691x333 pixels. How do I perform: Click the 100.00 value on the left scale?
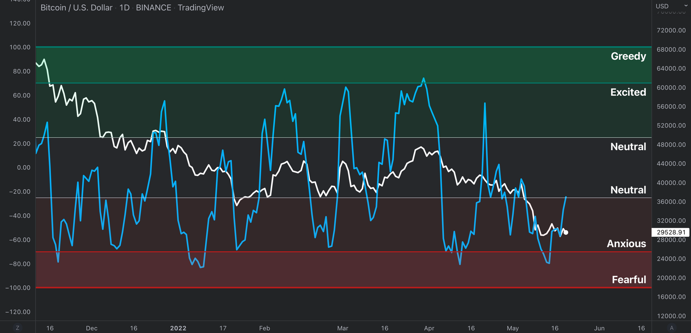click(20, 47)
